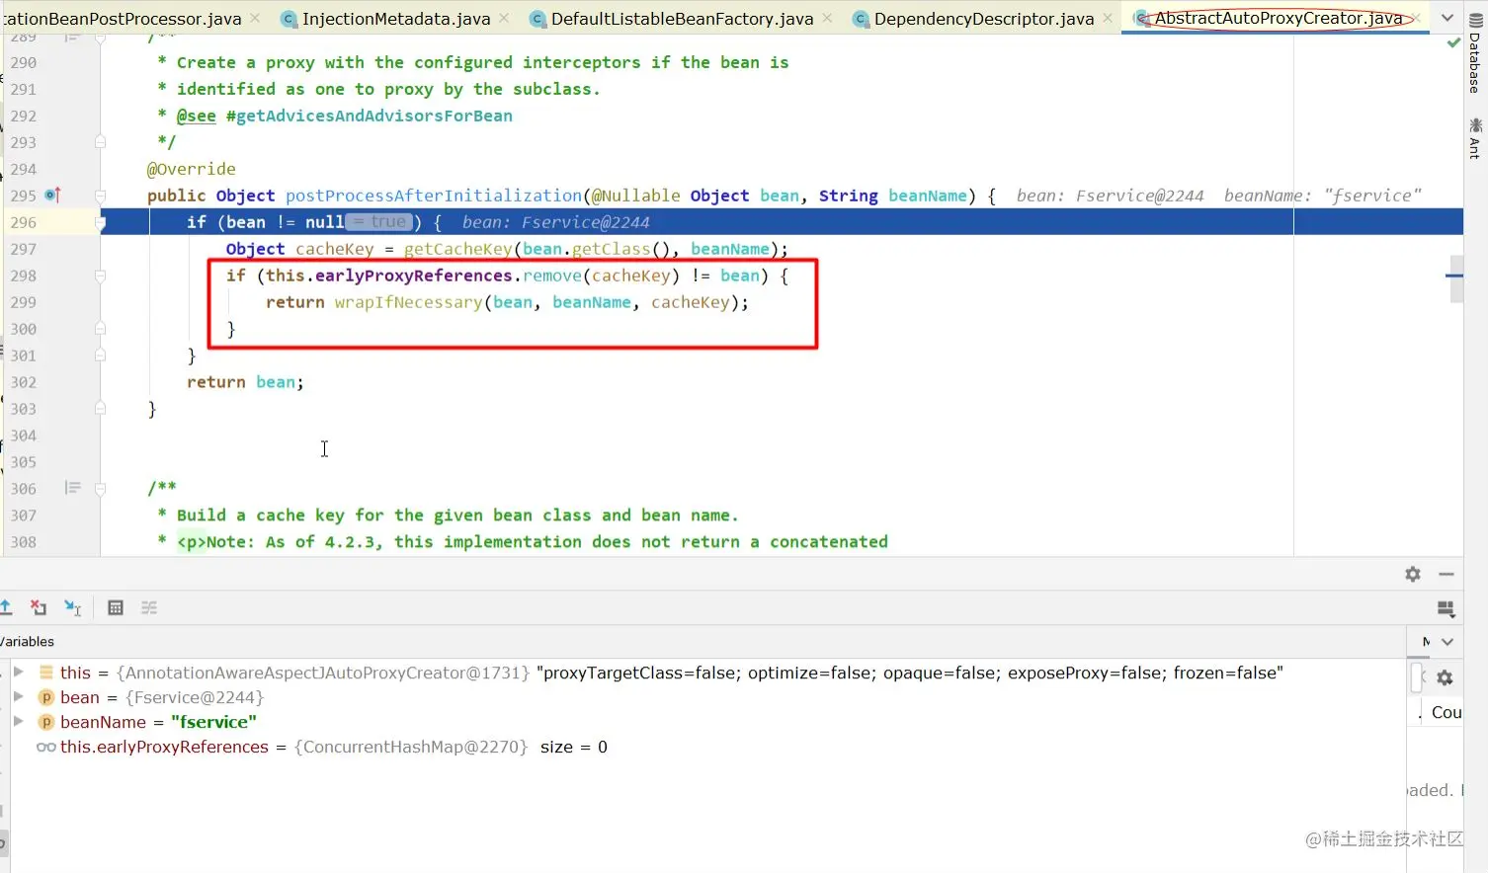Toggle the fold marker on line 296
This screenshot has height=873, width=1488.
click(x=100, y=222)
